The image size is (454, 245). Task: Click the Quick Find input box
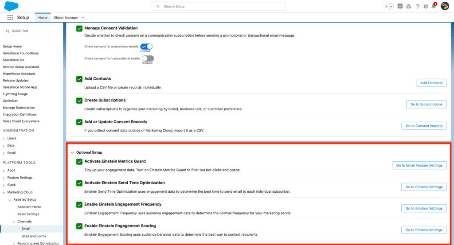click(x=31, y=31)
